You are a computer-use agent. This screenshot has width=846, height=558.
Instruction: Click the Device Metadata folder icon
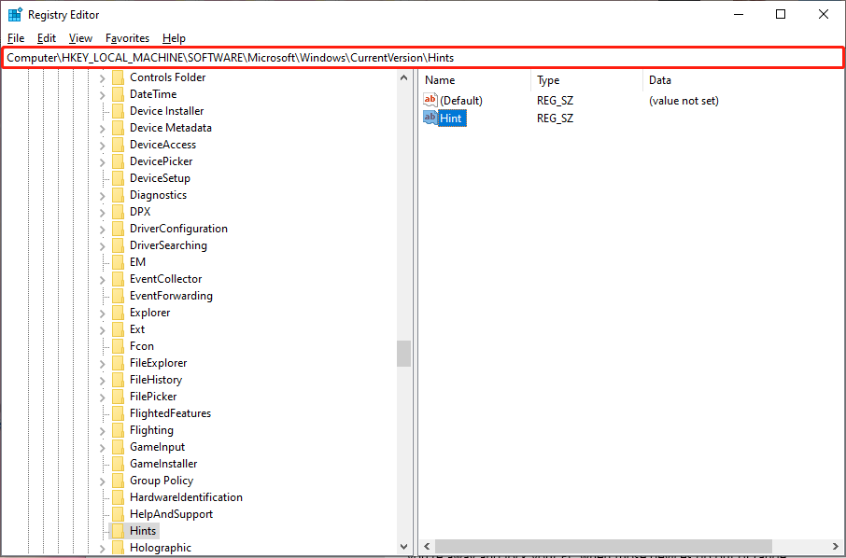pyautogui.click(x=119, y=128)
